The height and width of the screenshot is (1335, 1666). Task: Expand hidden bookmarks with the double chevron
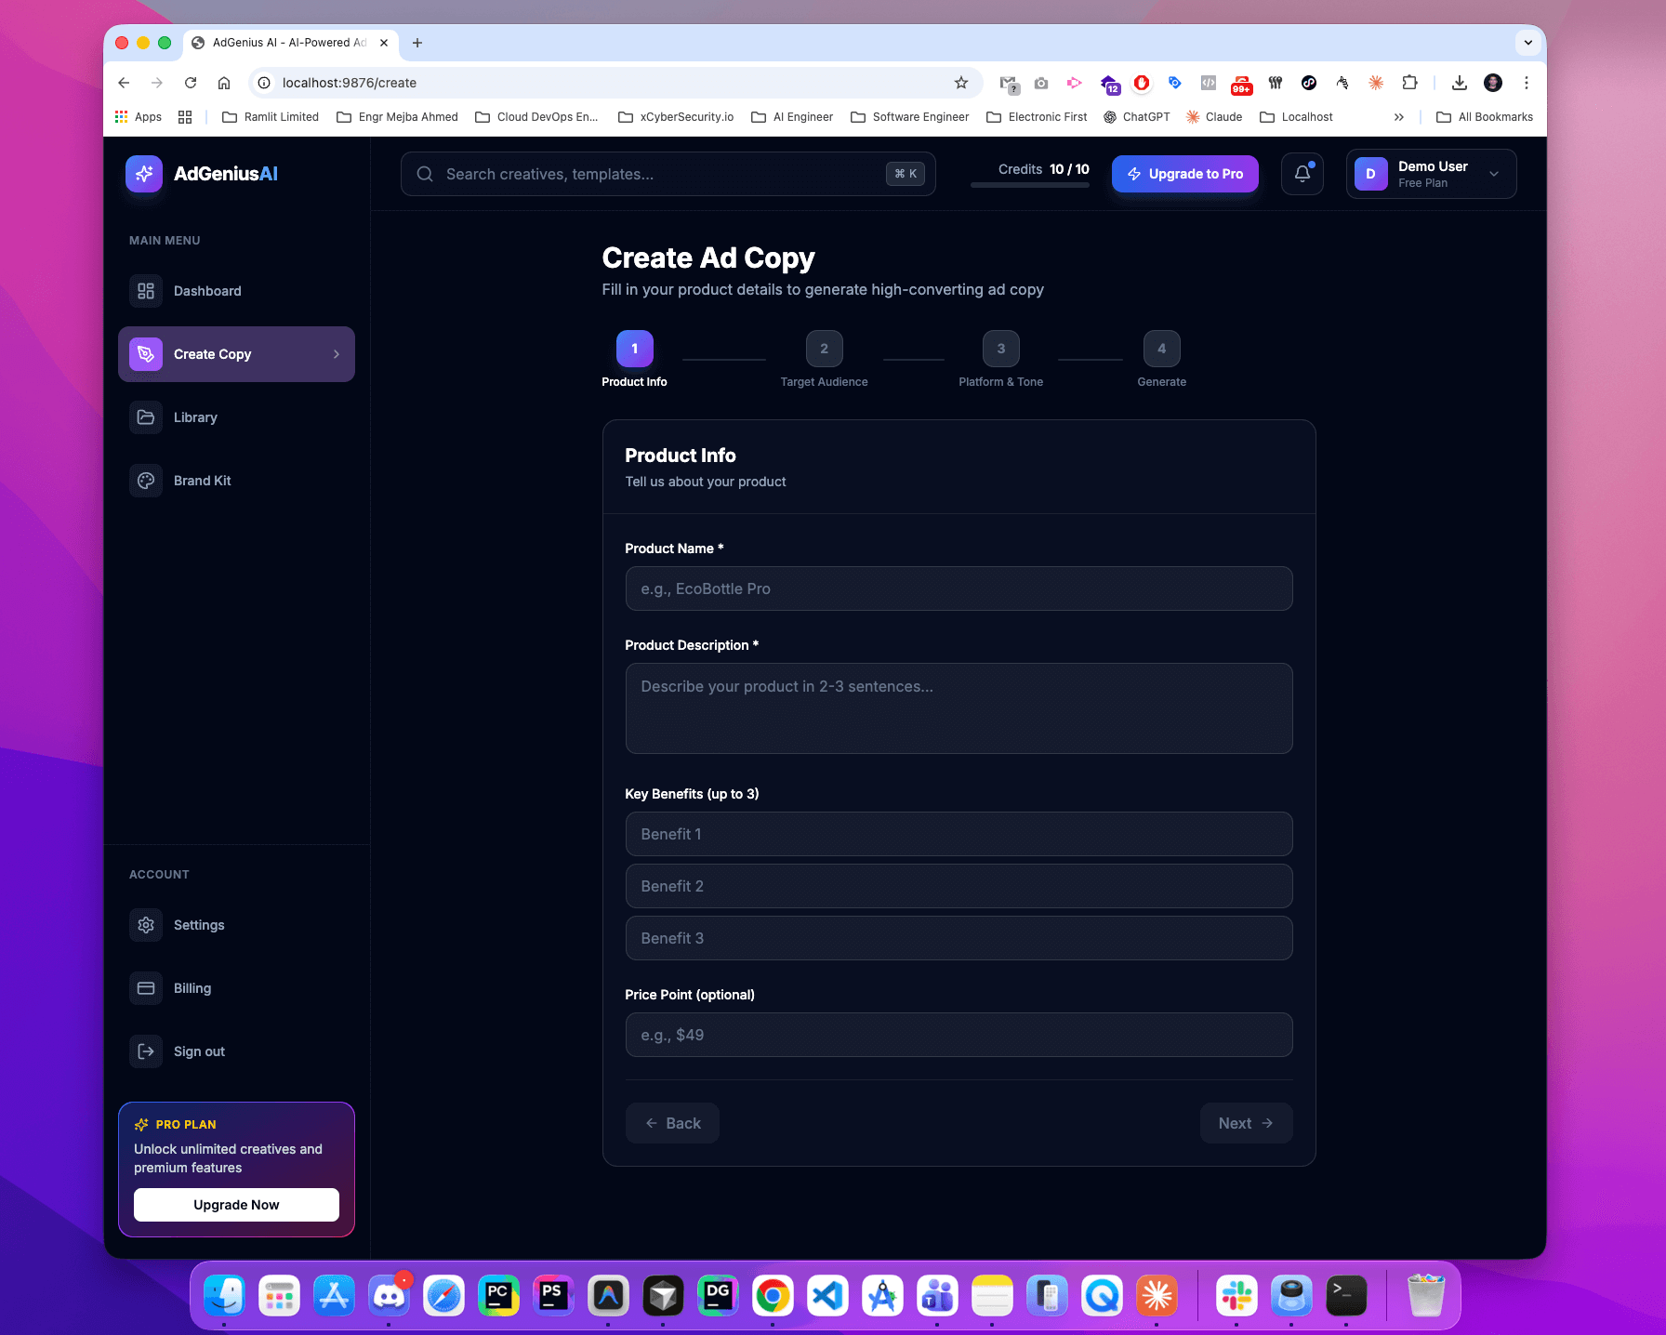click(x=1399, y=116)
